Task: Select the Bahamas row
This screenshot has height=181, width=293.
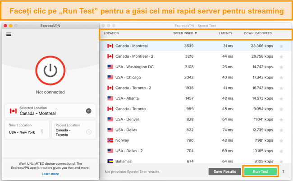Action: click(196, 161)
